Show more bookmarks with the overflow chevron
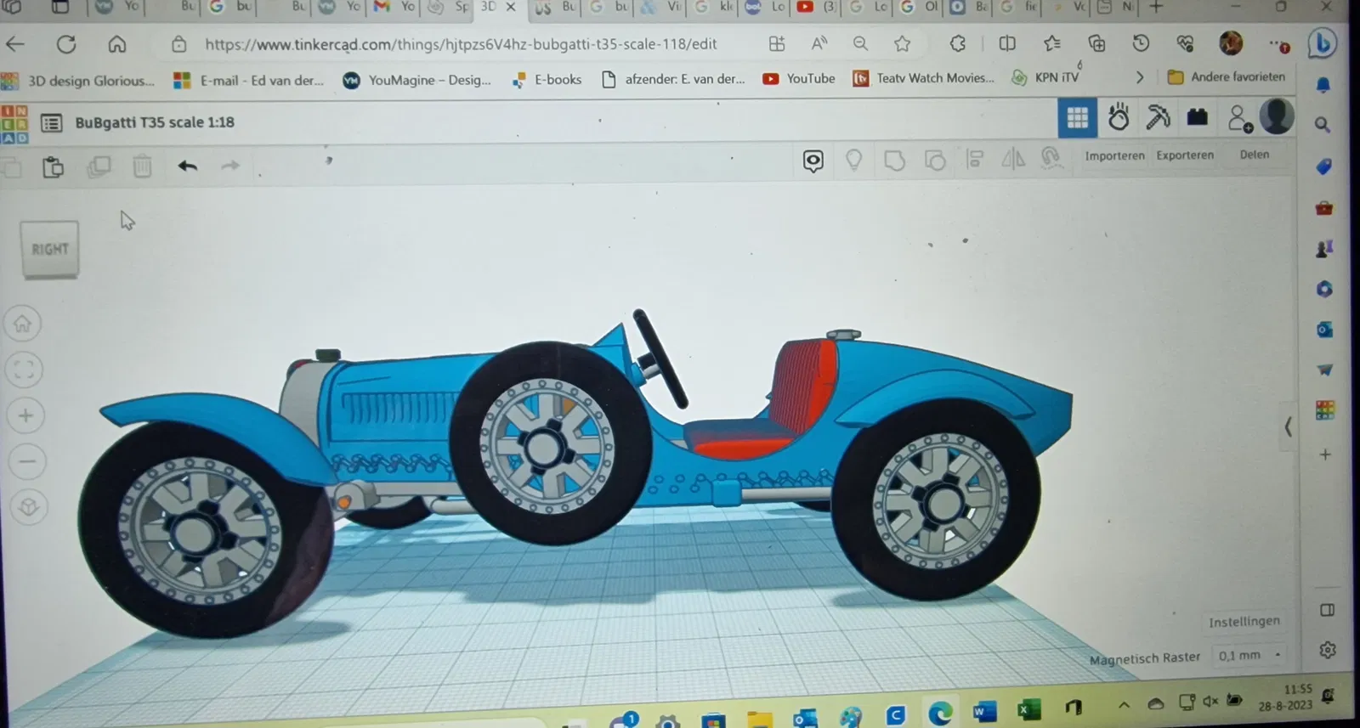This screenshot has height=728, width=1360. [x=1140, y=77]
